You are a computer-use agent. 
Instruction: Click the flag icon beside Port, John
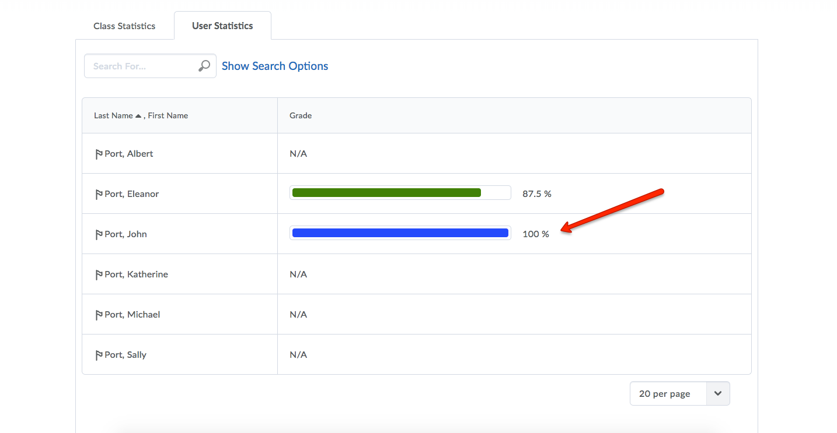[x=99, y=234]
